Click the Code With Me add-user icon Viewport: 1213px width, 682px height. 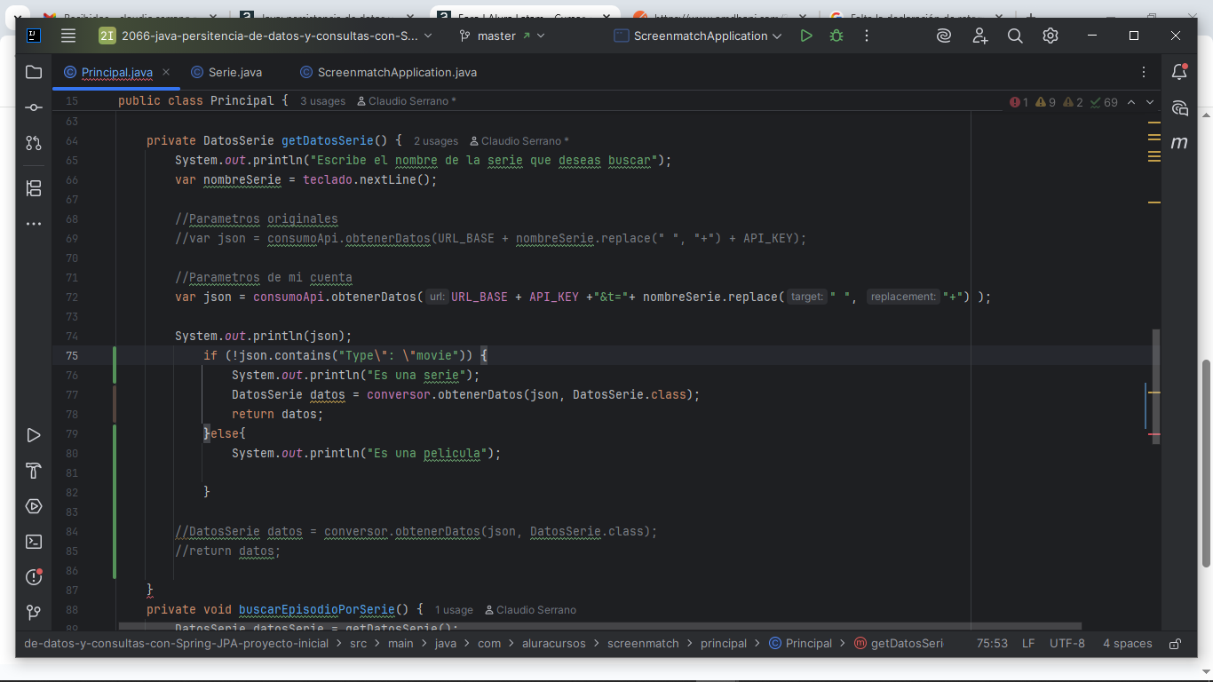click(979, 36)
